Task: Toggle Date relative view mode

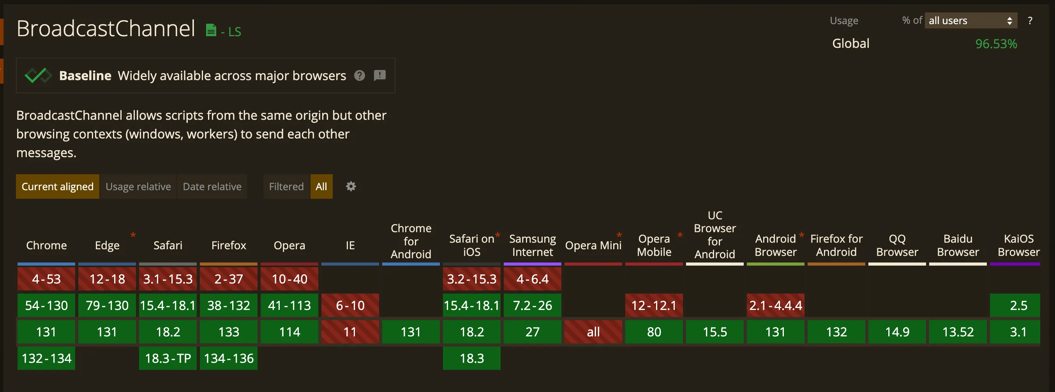Action: 212,186
